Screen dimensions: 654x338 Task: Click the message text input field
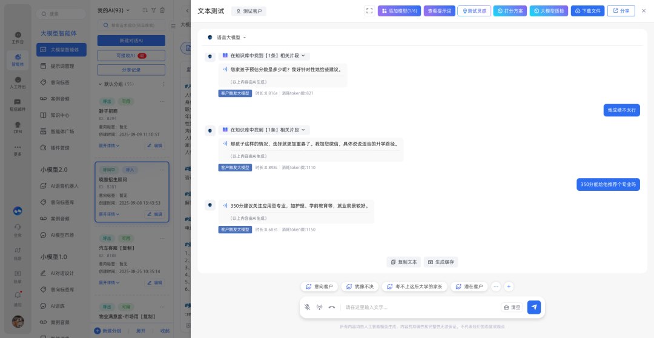418,307
